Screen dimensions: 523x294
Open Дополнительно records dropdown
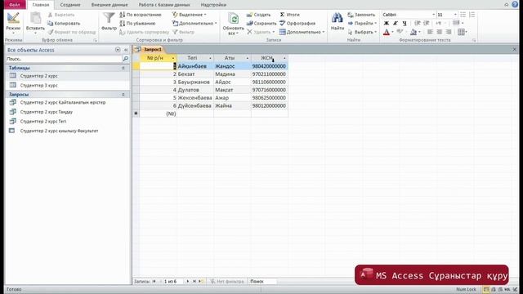(x=302, y=32)
